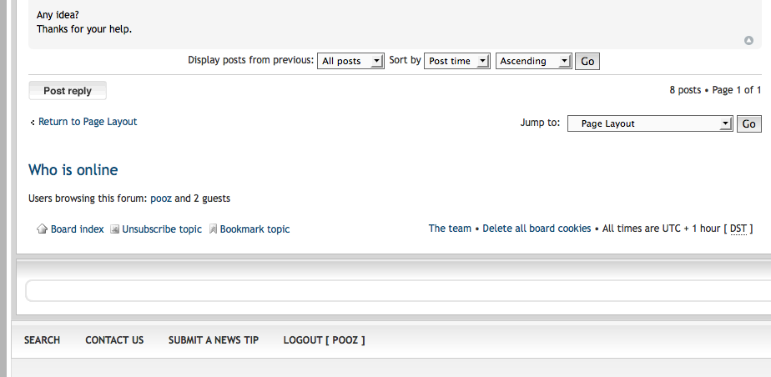
Task: Click the Post reply button
Action: tap(68, 90)
